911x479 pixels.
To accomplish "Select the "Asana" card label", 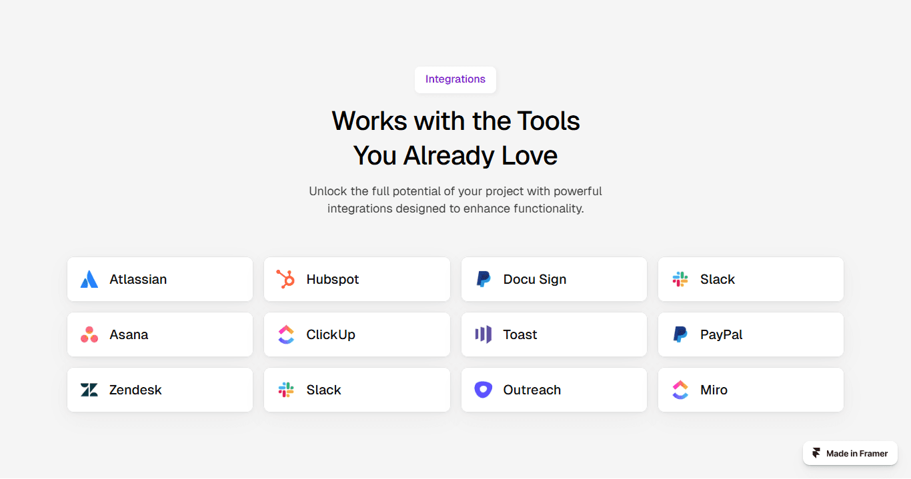I will click(129, 334).
